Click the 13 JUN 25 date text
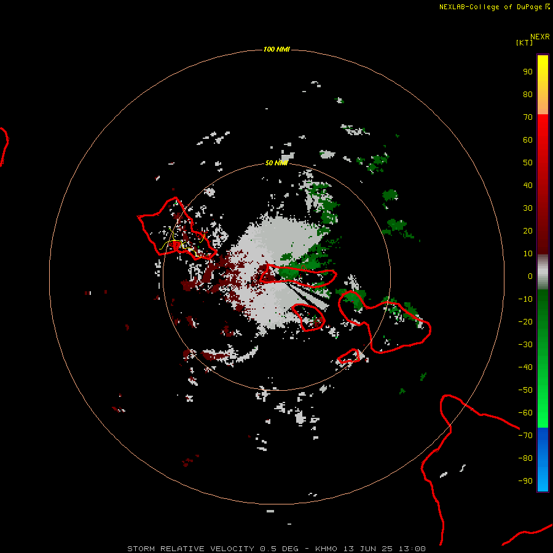The width and height of the screenshot is (553, 553). [368, 549]
